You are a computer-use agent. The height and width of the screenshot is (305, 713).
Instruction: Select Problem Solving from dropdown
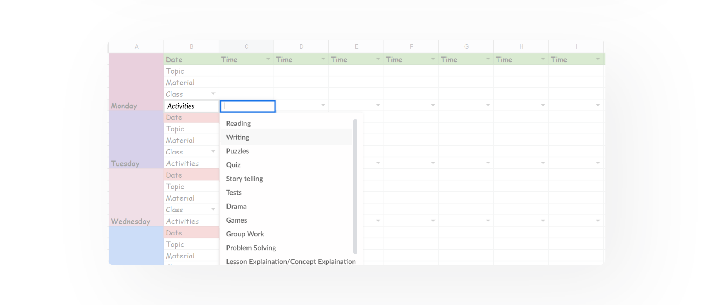(251, 248)
